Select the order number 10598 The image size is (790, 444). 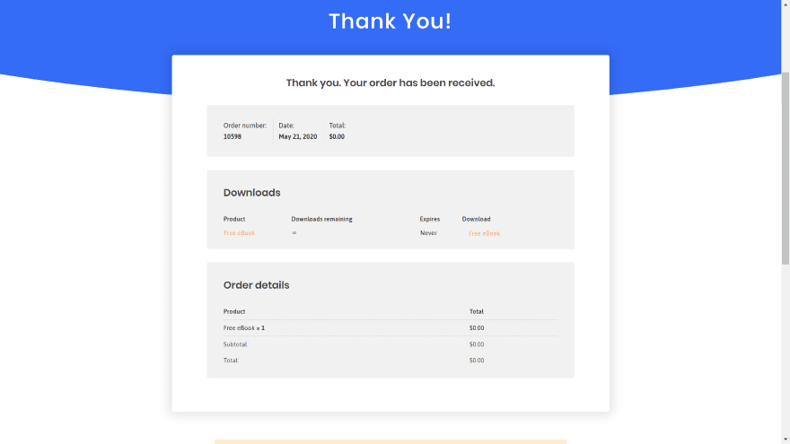(x=233, y=137)
